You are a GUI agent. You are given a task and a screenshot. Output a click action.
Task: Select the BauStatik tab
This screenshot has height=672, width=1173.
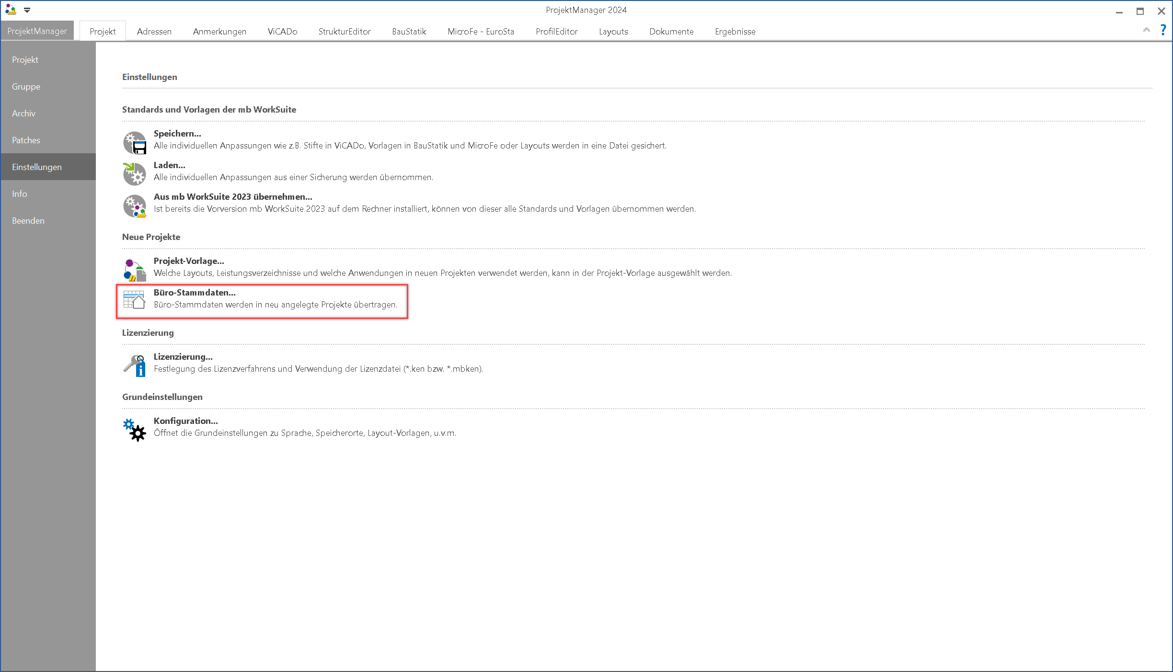click(x=409, y=31)
